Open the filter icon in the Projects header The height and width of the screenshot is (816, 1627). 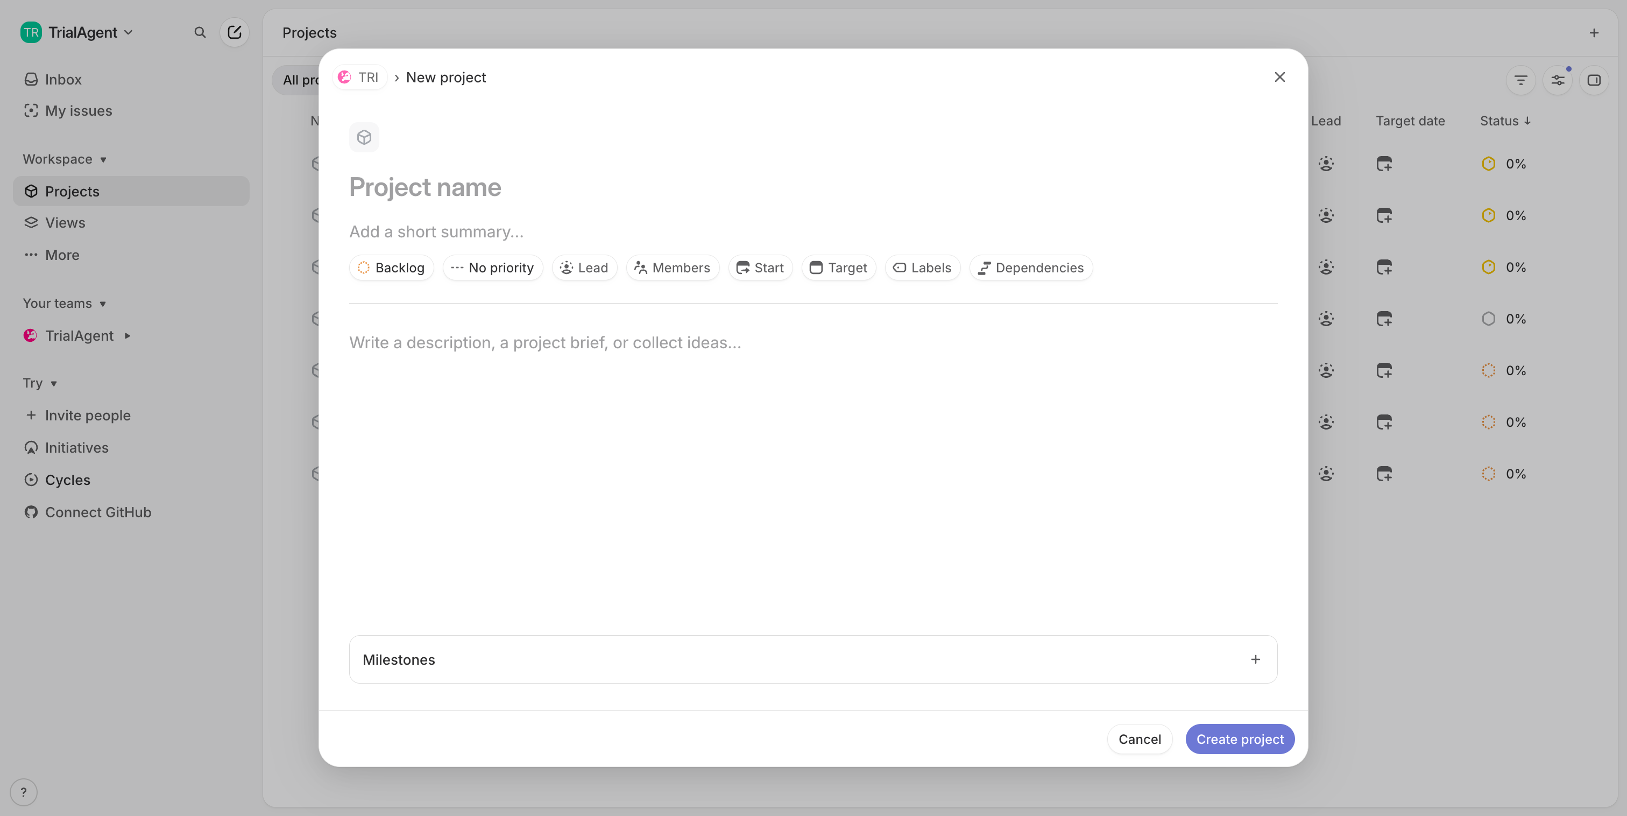point(1521,80)
